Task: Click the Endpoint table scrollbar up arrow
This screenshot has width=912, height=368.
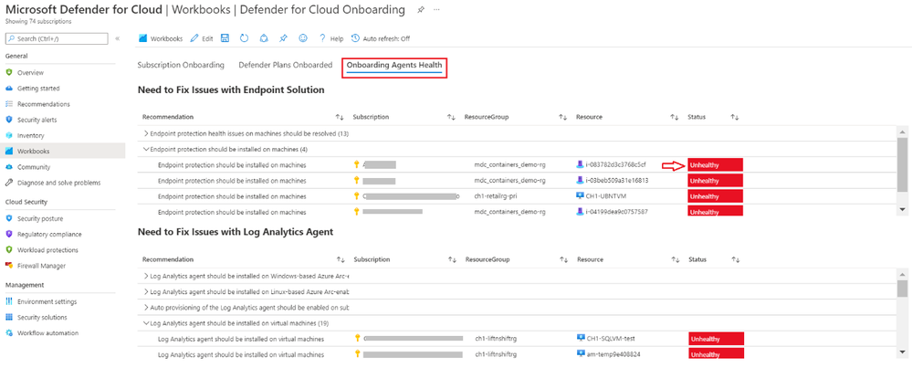Action: coord(902,133)
